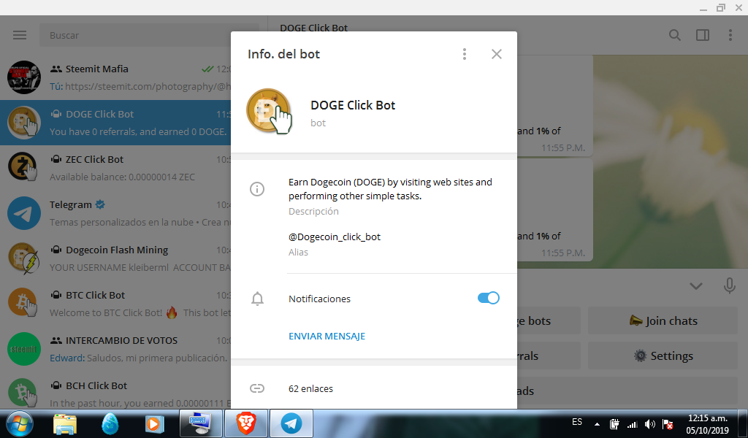Viewport: 748px width, 438px height.
Task: Open the Action Center flag icon
Action: click(668, 424)
